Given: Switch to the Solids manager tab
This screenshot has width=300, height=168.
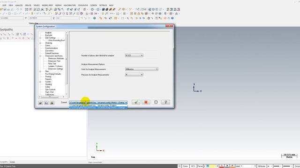Looking at the screenshot, I should (13, 162).
